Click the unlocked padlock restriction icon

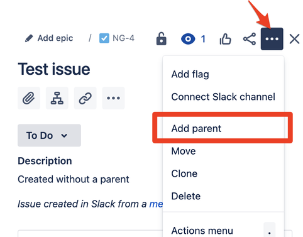(162, 39)
